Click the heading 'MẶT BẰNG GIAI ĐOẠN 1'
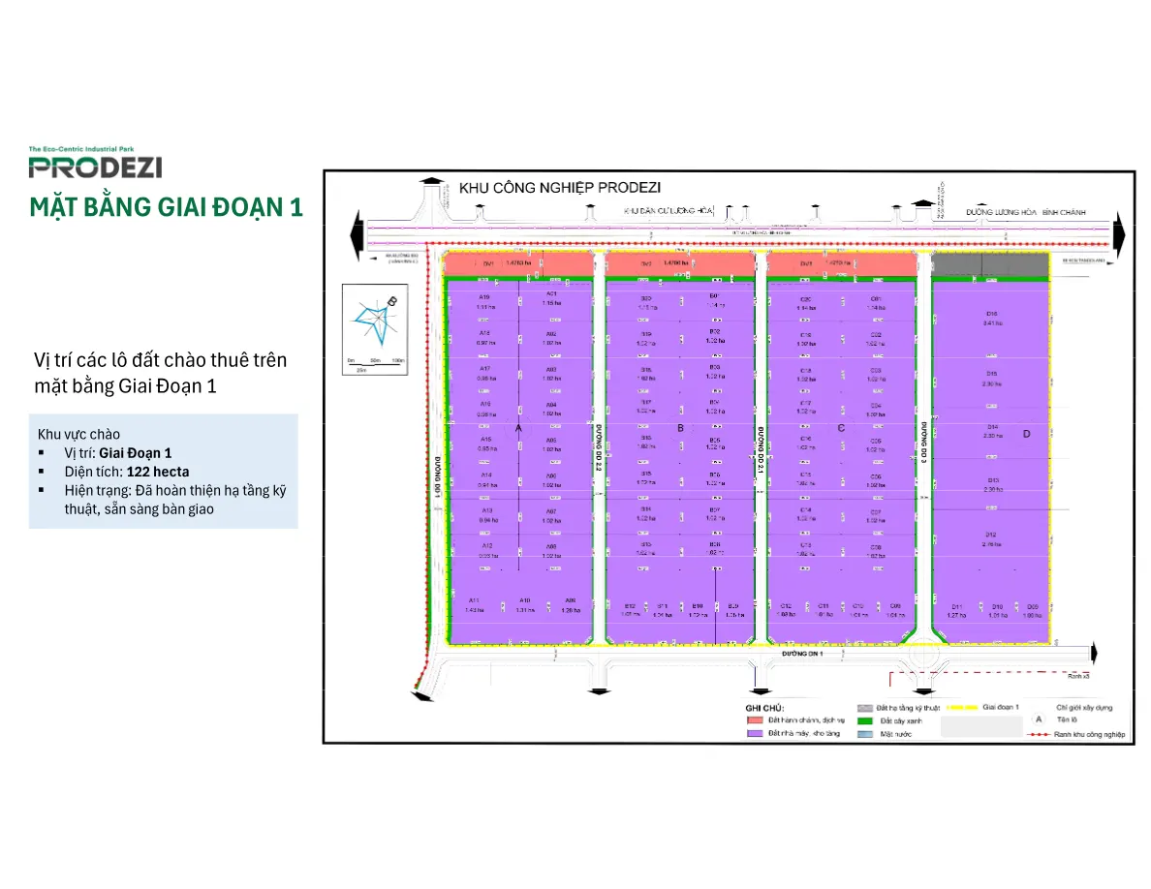 tap(166, 207)
